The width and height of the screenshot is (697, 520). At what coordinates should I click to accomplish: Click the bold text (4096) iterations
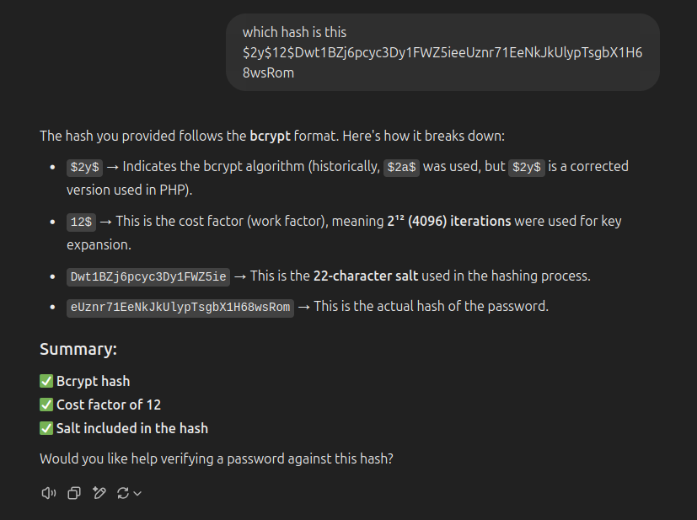click(x=459, y=221)
